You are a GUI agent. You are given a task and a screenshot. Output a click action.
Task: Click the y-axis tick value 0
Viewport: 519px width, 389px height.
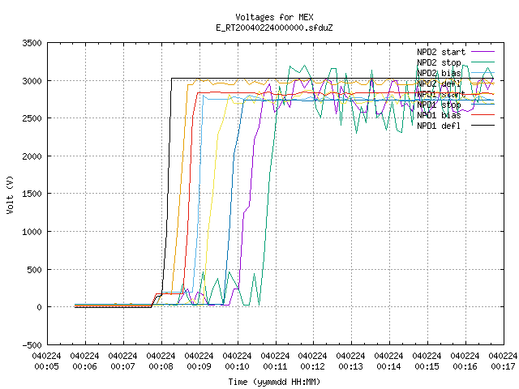pyautogui.click(x=40, y=308)
